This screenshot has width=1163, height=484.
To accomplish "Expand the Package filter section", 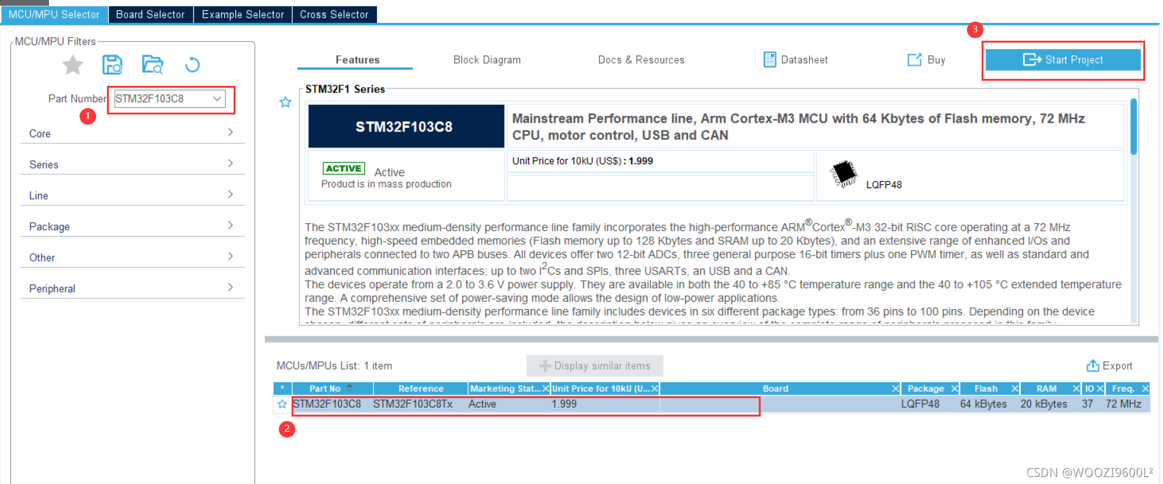I will [132, 226].
